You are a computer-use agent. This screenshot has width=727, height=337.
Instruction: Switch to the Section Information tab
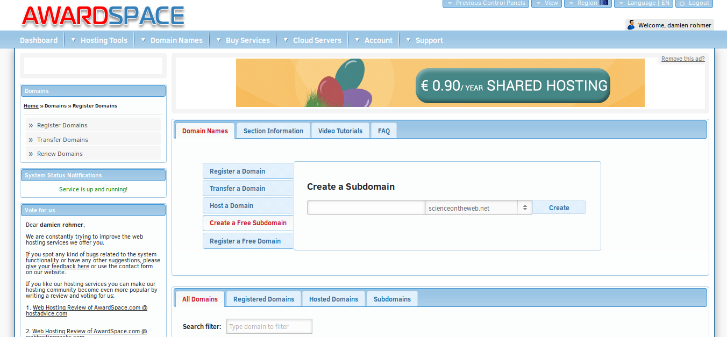click(273, 131)
